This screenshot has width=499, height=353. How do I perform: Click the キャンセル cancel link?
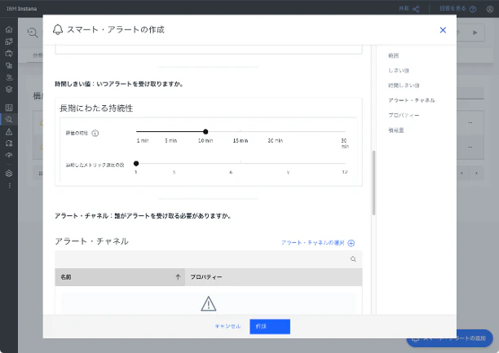(x=227, y=326)
